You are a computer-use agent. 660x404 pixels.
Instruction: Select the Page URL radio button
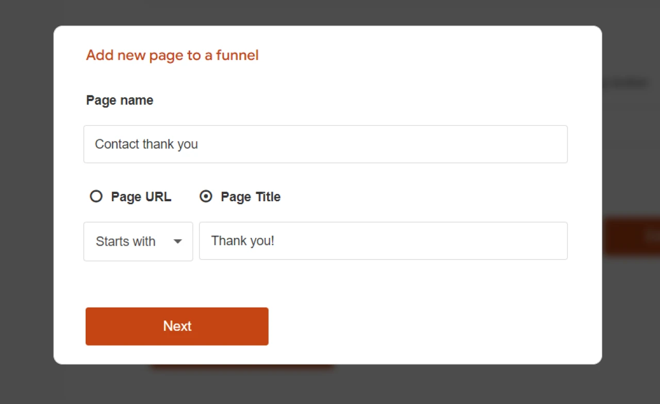pyautogui.click(x=96, y=197)
